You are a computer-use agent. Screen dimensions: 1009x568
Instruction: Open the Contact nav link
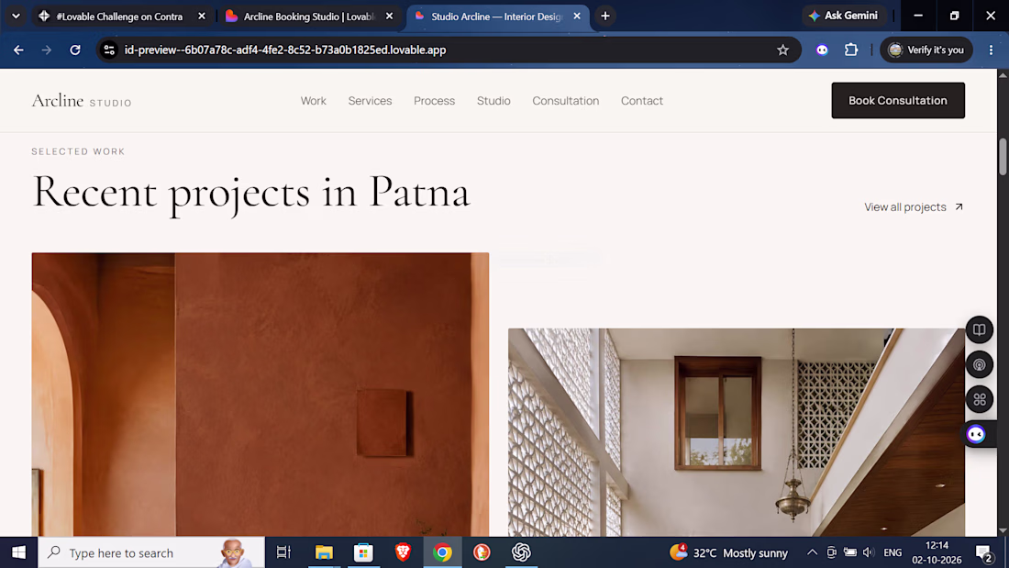[641, 100]
